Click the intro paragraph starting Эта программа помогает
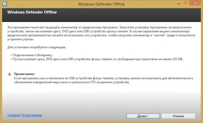This screenshot has width=203, height=123. click(x=101, y=33)
